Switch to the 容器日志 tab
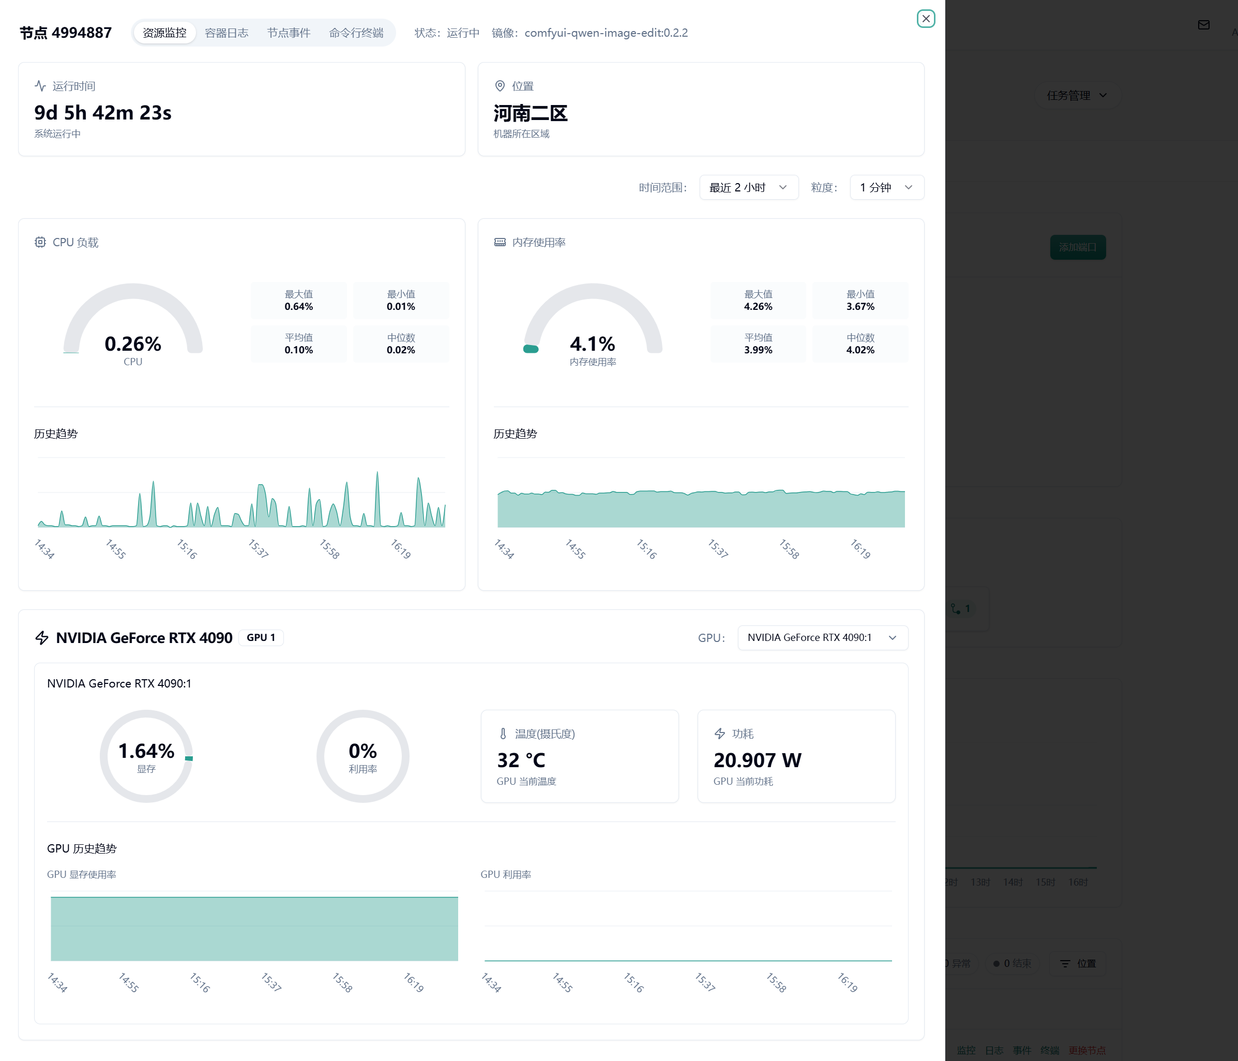The width and height of the screenshot is (1238, 1061). click(227, 33)
